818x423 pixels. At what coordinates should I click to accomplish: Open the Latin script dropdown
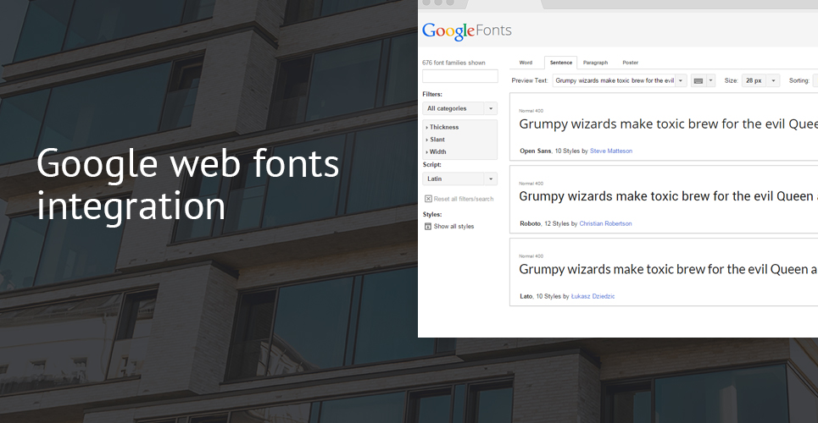pos(459,179)
